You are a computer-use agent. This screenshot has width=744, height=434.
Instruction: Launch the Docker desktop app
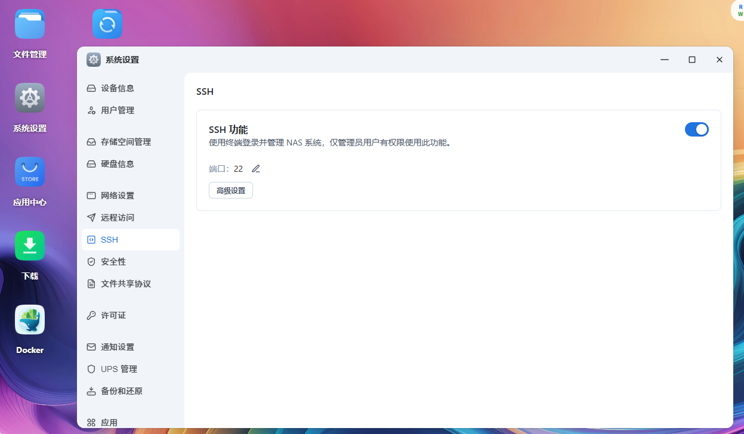click(x=30, y=320)
